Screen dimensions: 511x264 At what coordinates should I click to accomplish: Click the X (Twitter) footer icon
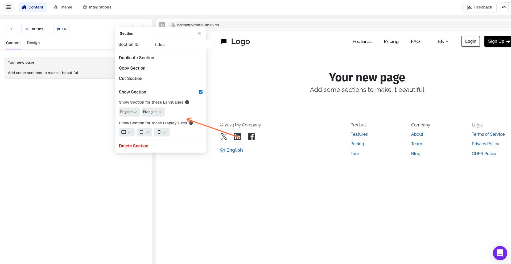click(x=224, y=137)
